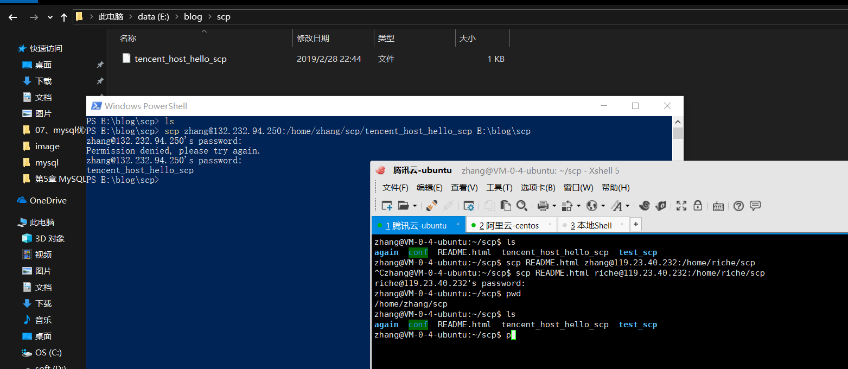Click the Reconnect icon in Xshell toolbar

click(432, 206)
